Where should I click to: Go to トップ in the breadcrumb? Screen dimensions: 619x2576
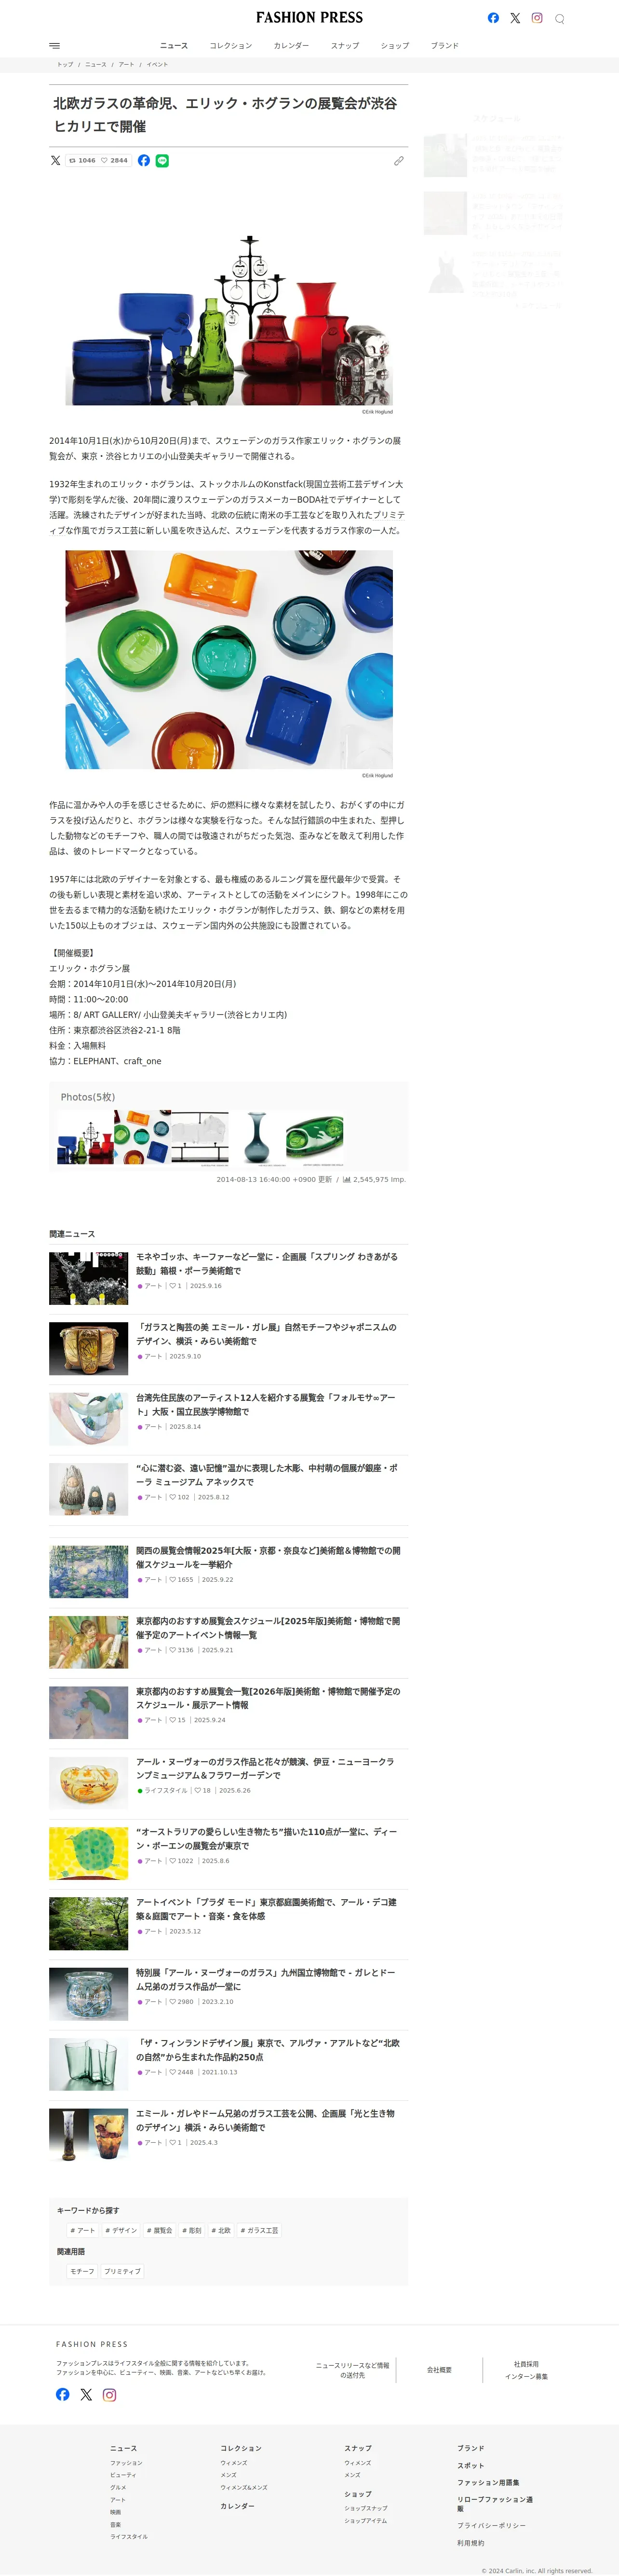tap(65, 64)
